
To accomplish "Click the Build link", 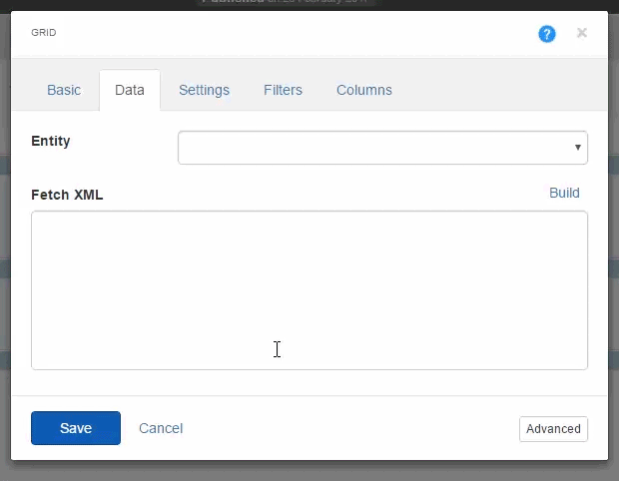I will (564, 193).
